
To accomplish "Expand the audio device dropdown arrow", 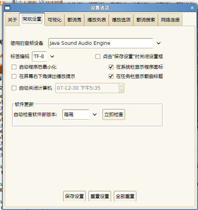I will tap(159, 43).
